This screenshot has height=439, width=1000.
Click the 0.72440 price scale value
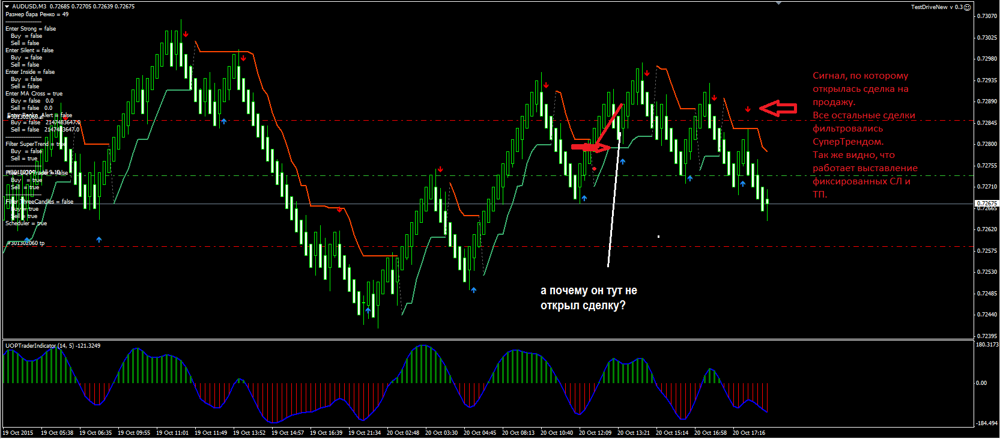pyautogui.click(x=987, y=315)
